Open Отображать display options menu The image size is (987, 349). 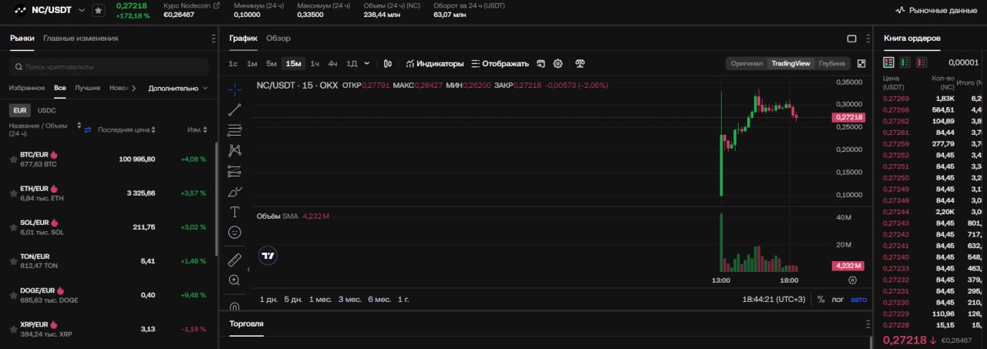[500, 63]
